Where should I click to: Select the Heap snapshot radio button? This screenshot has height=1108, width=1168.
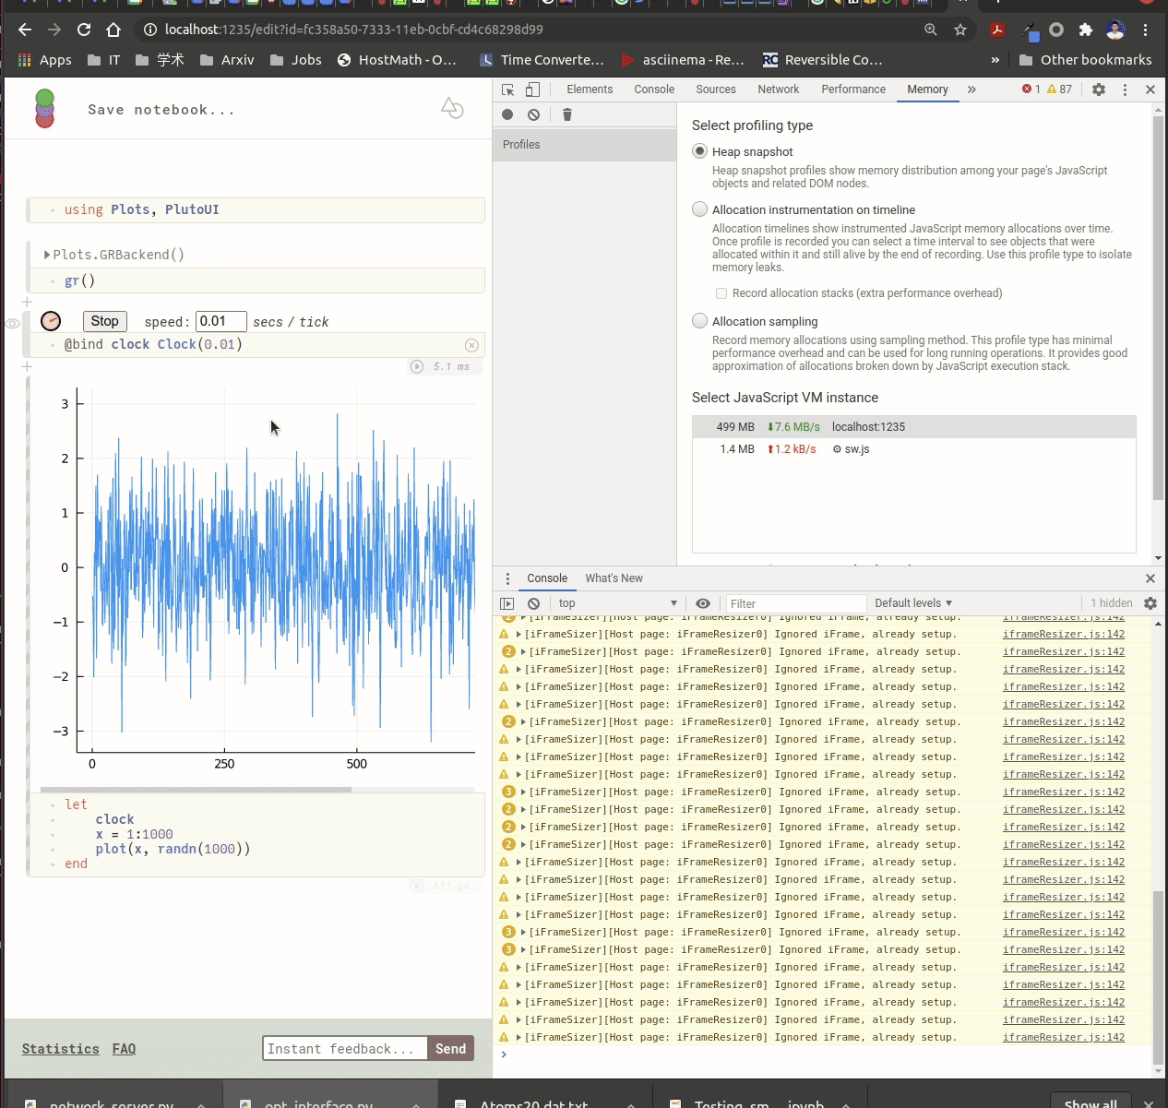700,151
